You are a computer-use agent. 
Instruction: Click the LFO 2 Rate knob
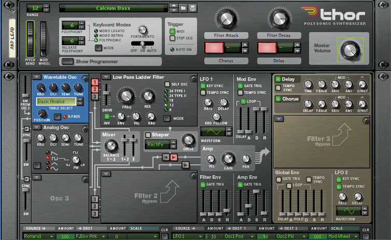pos(342,196)
